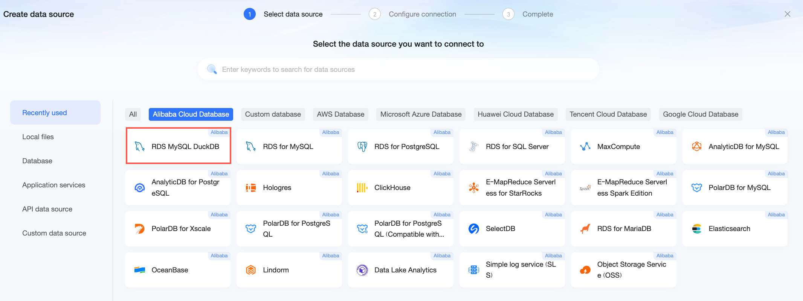Select the AnalyticDB for MySQL label
Image resolution: width=803 pixels, height=301 pixels.
point(744,146)
